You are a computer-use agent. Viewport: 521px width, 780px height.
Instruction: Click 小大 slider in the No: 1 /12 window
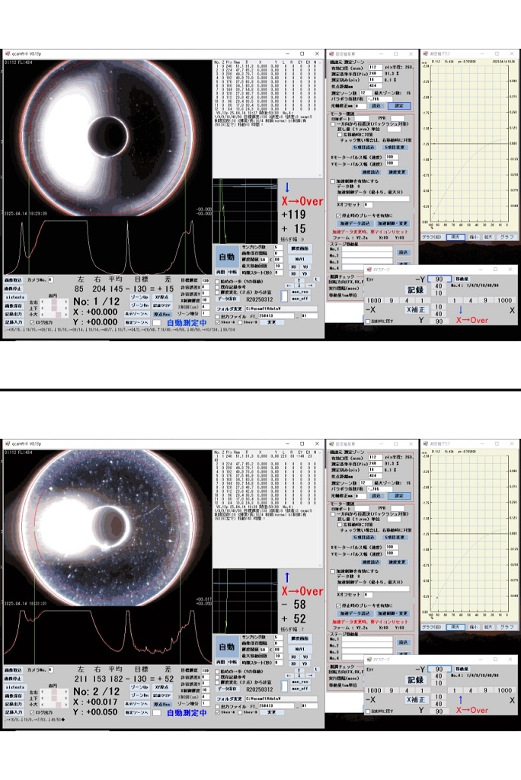coord(54,315)
